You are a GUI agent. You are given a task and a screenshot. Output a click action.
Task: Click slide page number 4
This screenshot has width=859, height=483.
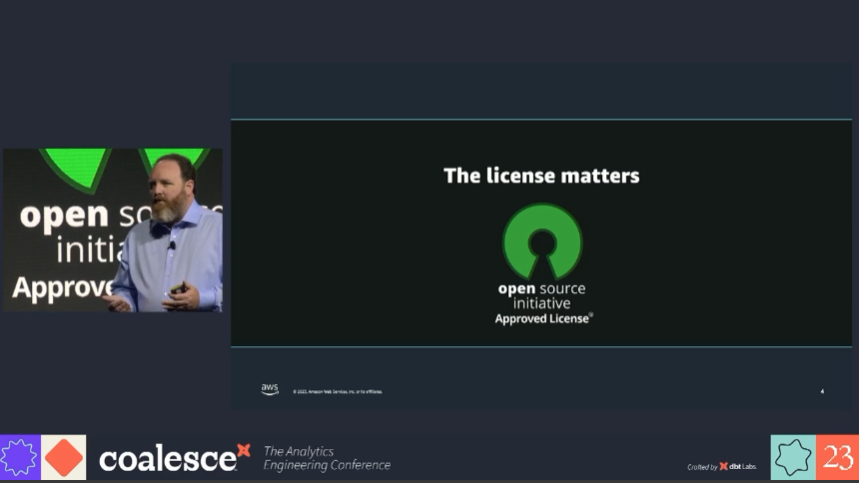[x=822, y=391]
